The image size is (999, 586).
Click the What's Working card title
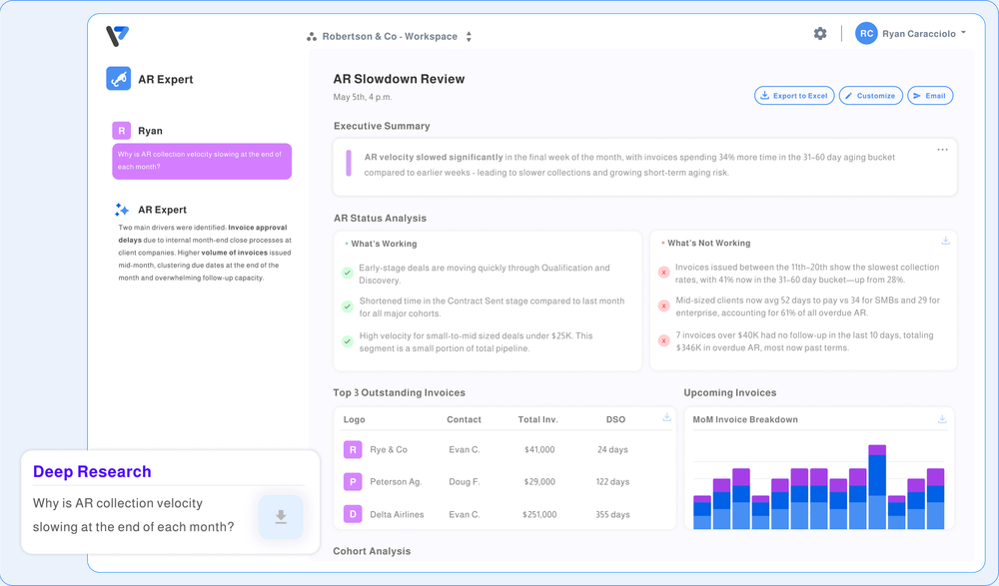point(385,244)
